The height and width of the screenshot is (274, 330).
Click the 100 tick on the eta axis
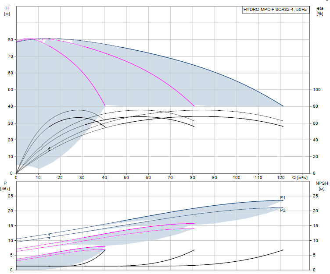tap(316, 90)
